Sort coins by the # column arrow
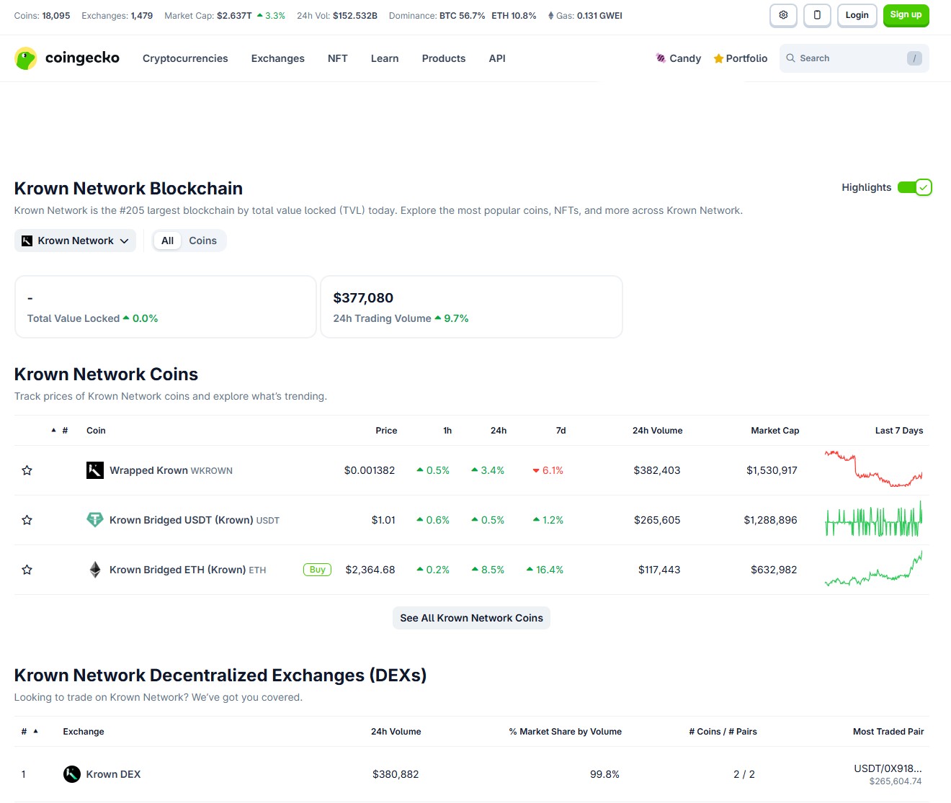 tap(54, 431)
